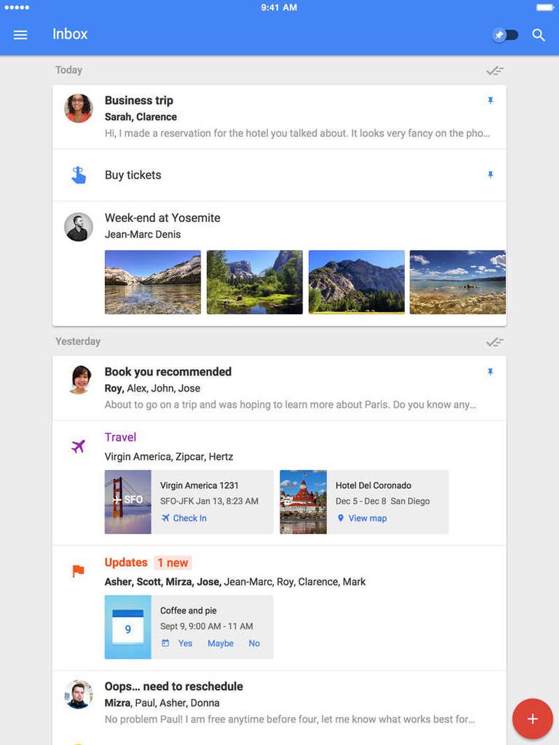Click the purple airplane Travel category icon
Viewport: 559px width, 745px height.
79,446
